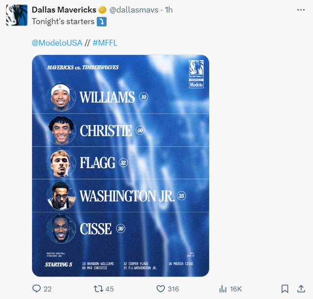
Task: Like the tweet with the heart icon
Action: 159,289
